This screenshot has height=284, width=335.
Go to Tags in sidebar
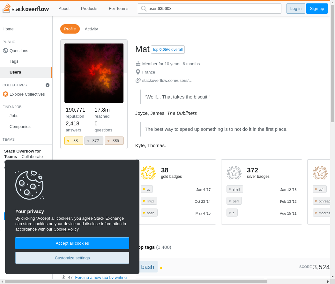coord(14,61)
